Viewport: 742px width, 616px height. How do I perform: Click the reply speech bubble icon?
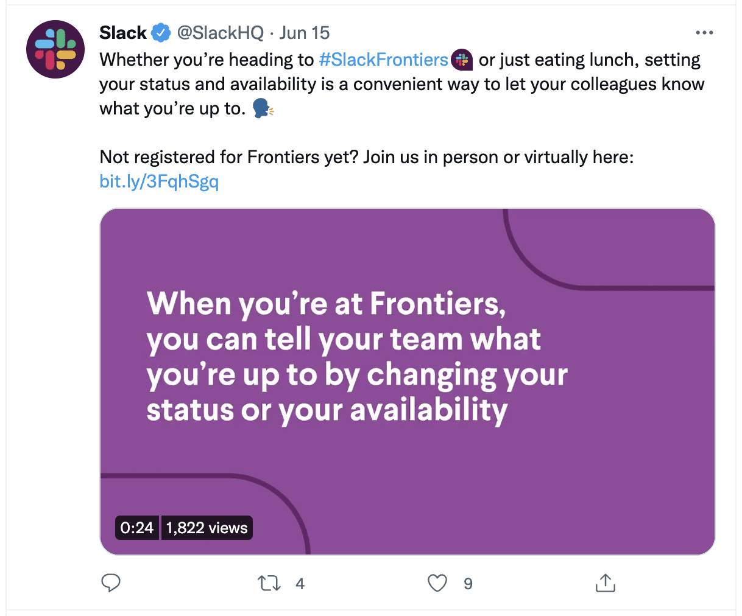111,583
